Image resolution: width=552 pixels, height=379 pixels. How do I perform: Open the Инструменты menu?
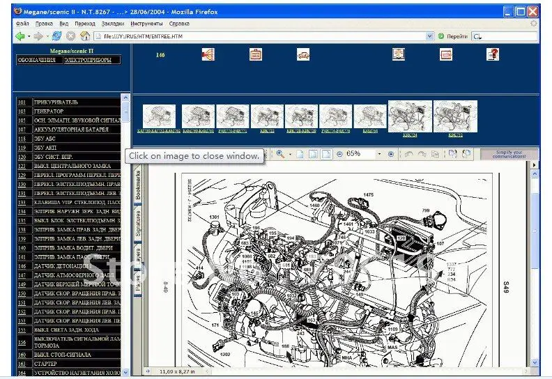146,24
